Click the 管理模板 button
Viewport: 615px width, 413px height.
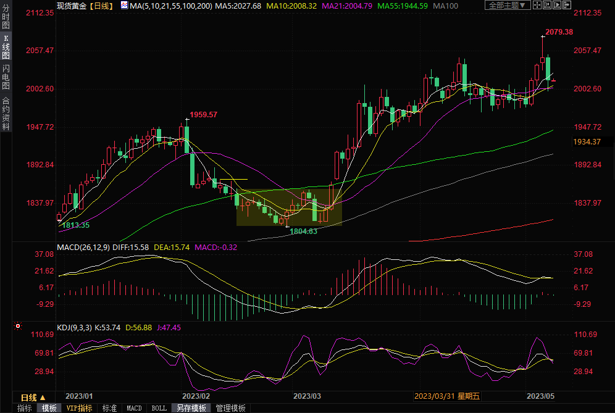(230, 408)
